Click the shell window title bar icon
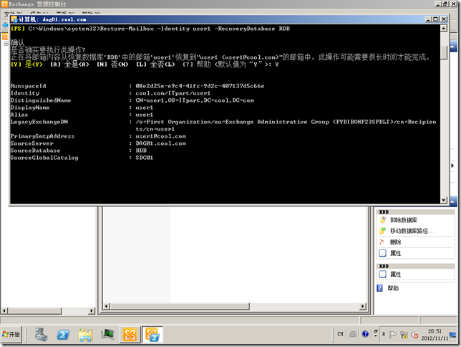 click(14, 19)
